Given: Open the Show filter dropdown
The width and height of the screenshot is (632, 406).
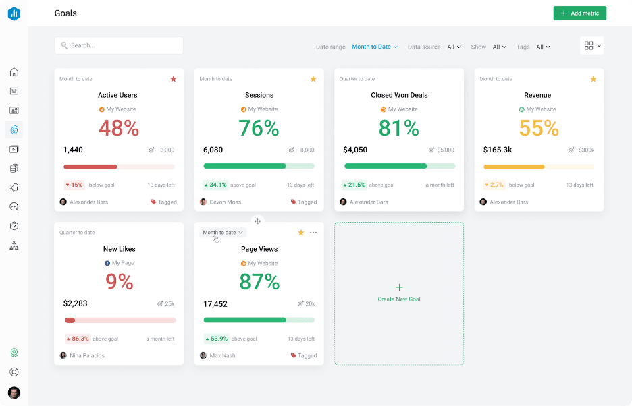Looking at the screenshot, I should click(x=500, y=47).
